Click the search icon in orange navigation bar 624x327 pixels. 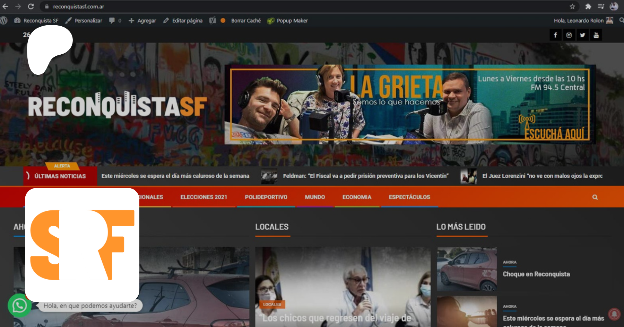tap(595, 197)
